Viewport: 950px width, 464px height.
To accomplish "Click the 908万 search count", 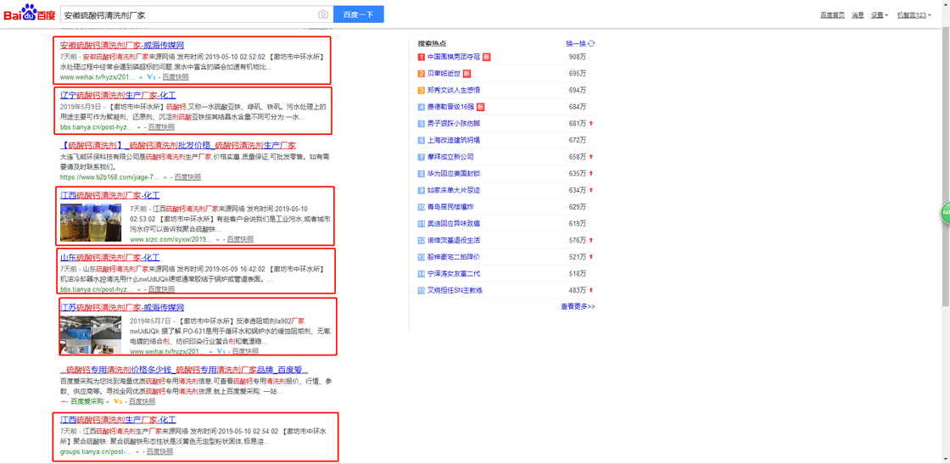I will (x=578, y=57).
